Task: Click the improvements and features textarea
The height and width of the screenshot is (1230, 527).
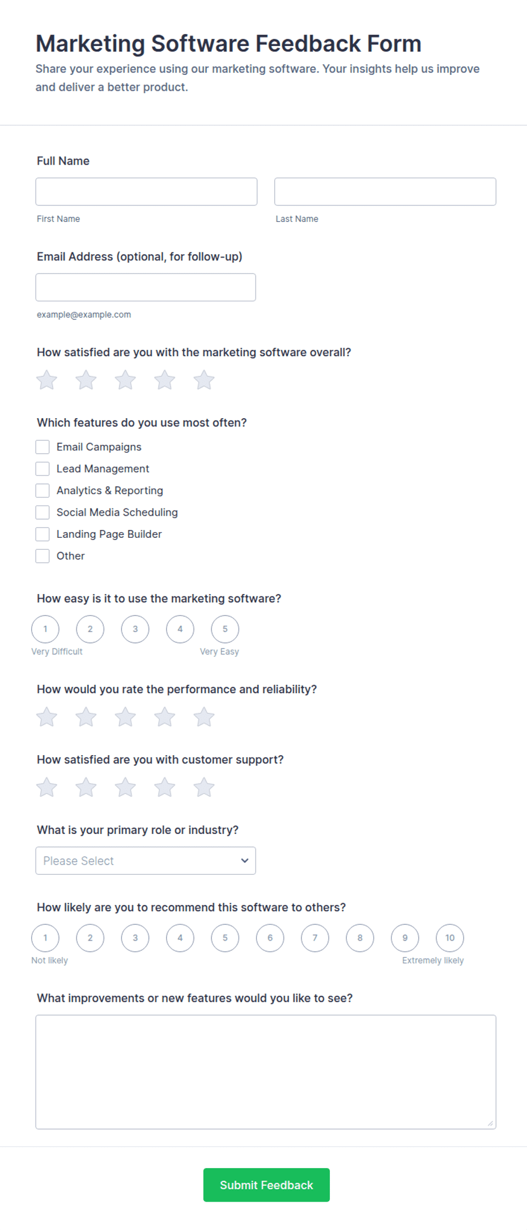Action: [x=266, y=1072]
